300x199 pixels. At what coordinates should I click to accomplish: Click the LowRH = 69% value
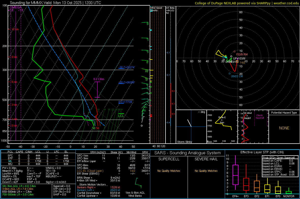10,174
